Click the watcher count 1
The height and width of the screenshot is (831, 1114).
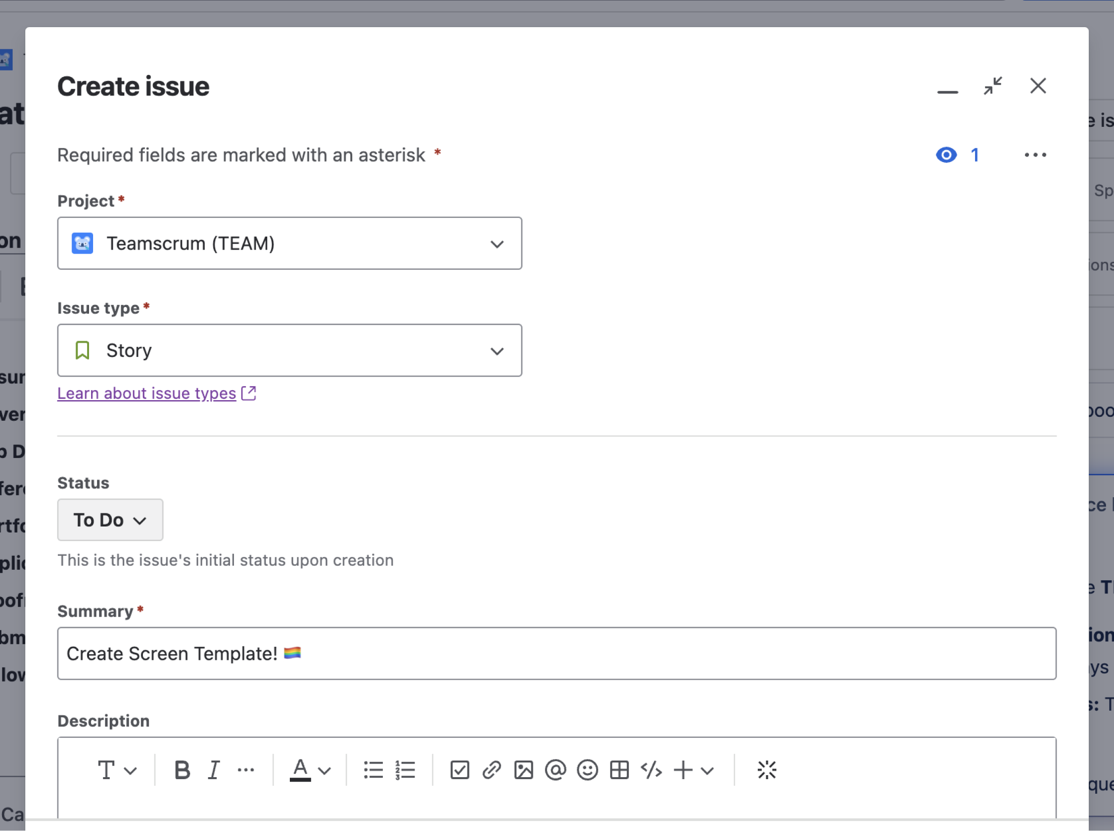[x=975, y=155]
